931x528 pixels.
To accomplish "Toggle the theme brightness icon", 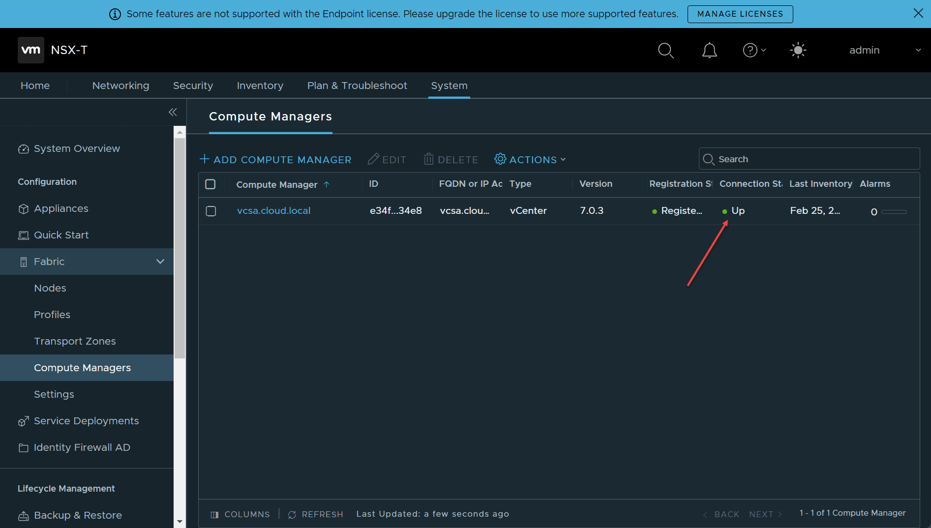I will pyautogui.click(x=798, y=50).
